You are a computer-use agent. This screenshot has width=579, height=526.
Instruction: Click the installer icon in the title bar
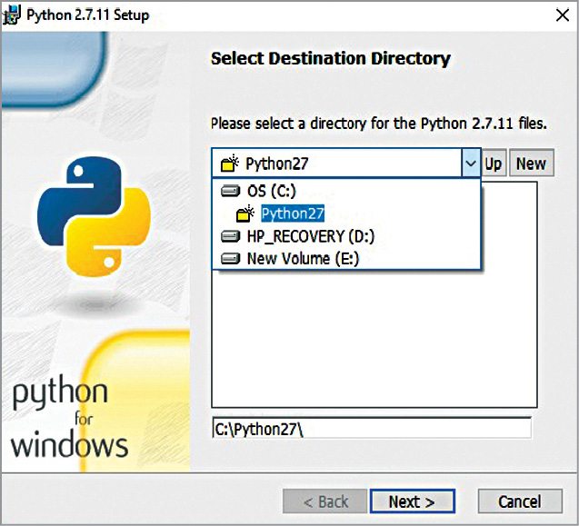pos(12,15)
